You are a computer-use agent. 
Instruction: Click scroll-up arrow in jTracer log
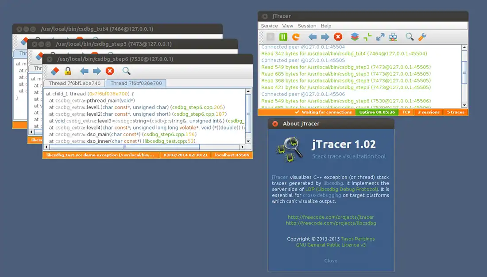point(464,47)
